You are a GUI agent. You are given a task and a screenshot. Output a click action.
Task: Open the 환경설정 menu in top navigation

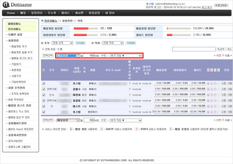tap(94, 13)
